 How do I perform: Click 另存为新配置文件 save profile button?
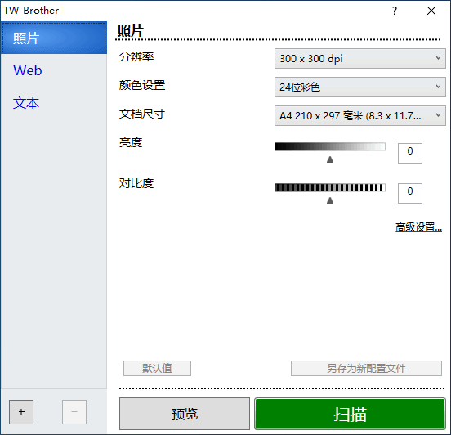click(366, 368)
